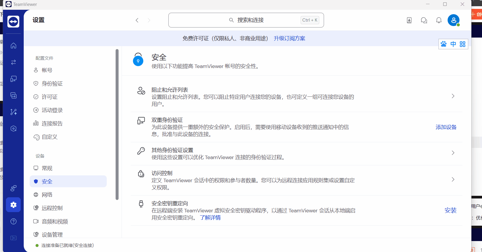Image resolution: width=482 pixels, height=252 pixels.
Task: Go forward with the right arrow
Action: (x=149, y=20)
